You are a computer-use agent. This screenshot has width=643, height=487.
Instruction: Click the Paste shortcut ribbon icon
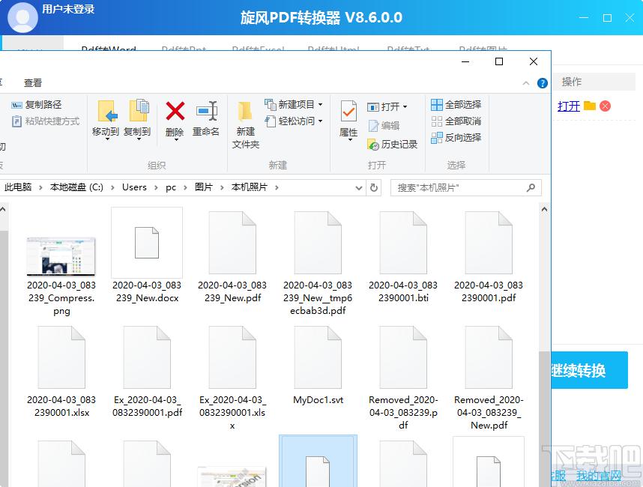point(16,121)
